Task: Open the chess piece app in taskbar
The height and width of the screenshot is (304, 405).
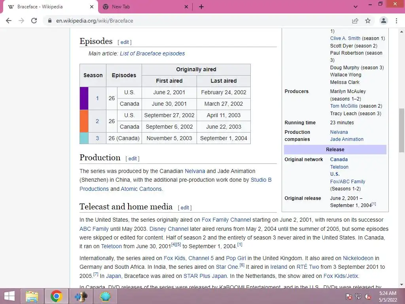Action: coord(81,296)
